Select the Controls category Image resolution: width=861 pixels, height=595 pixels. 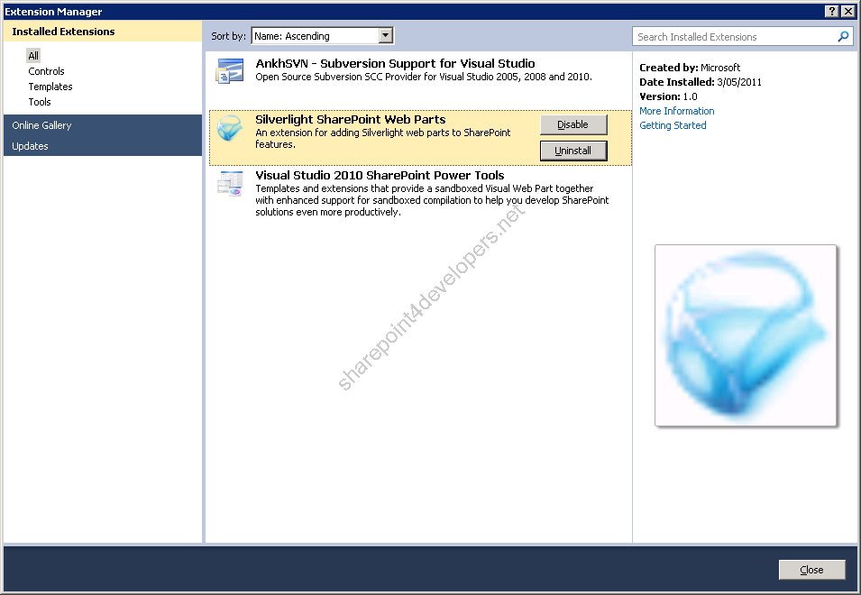pos(46,71)
